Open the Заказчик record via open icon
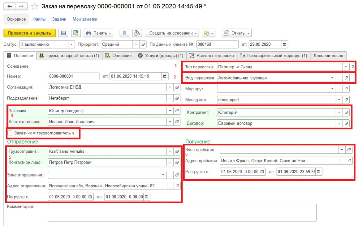358x226 pixels. 177,111
